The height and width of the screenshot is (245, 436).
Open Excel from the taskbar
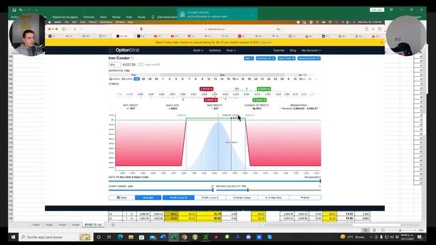tap(174, 237)
